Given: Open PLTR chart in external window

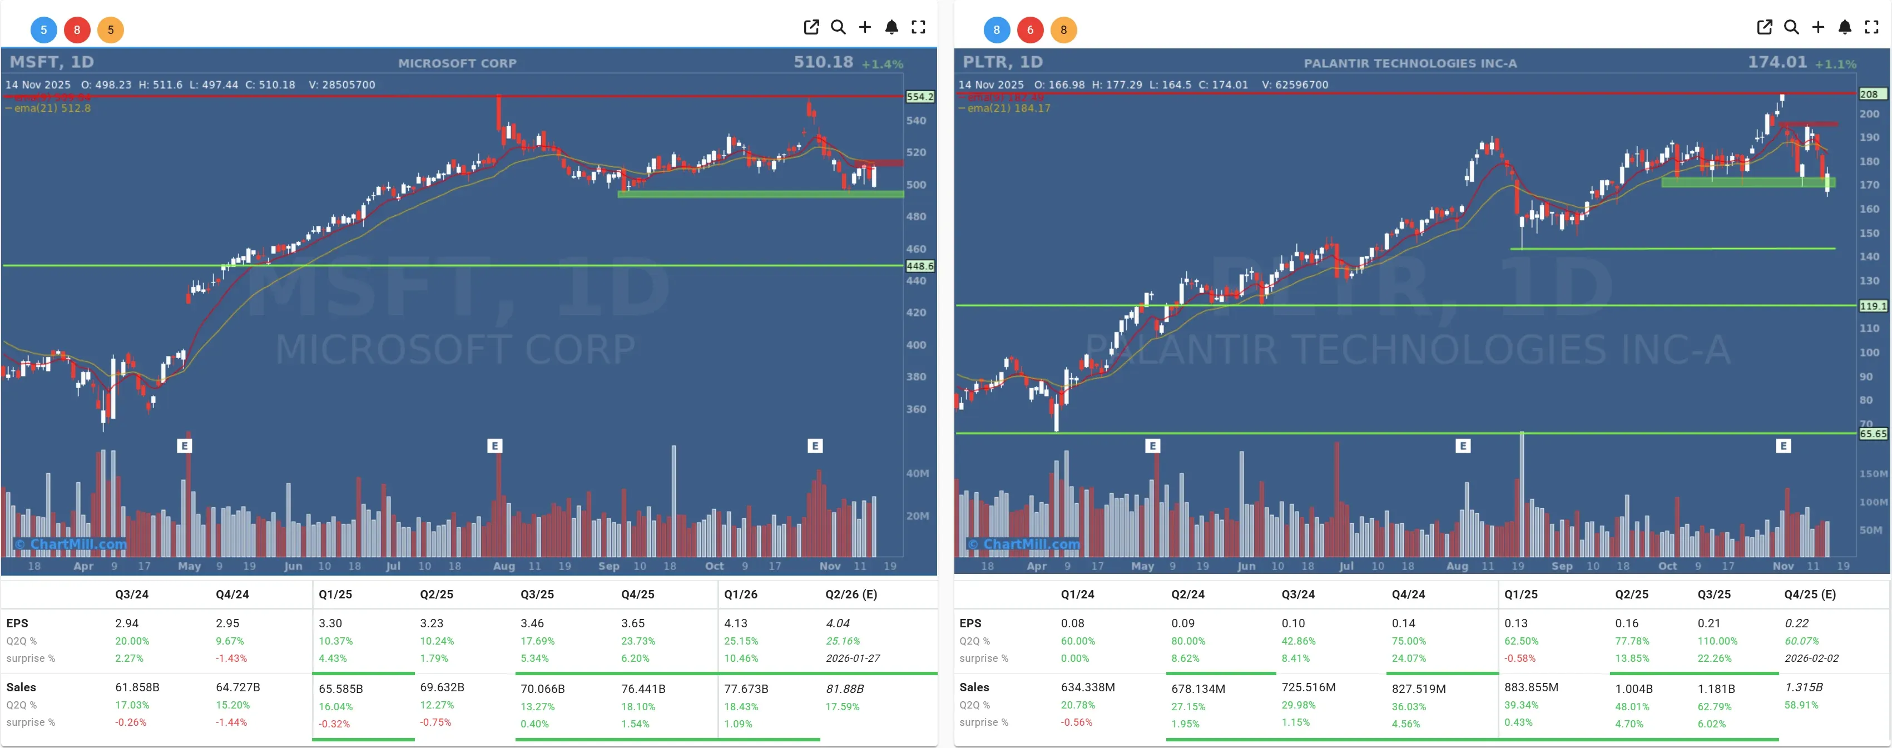Looking at the screenshot, I should [x=1764, y=27].
